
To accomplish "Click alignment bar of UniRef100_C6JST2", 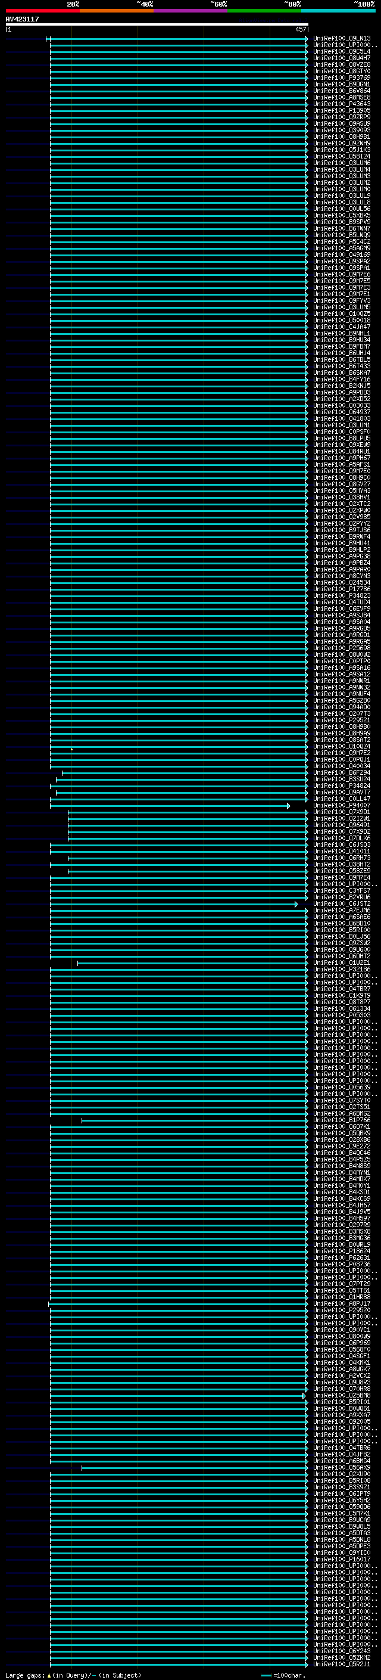I will pos(174,905).
